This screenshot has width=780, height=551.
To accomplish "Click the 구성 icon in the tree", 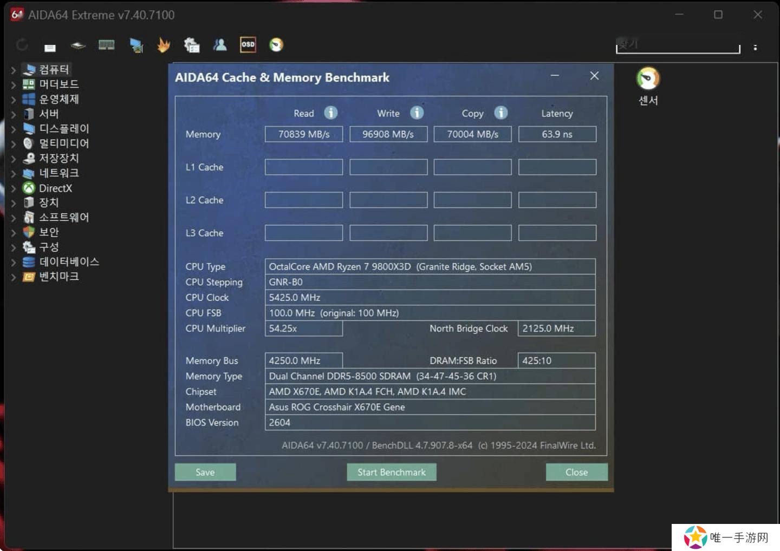I will 29,247.
